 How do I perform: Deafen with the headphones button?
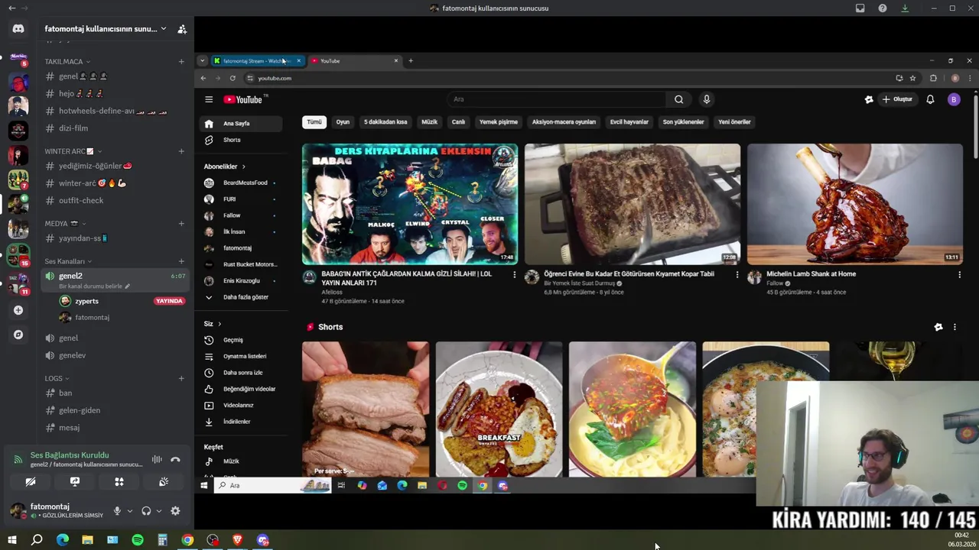[146, 511]
